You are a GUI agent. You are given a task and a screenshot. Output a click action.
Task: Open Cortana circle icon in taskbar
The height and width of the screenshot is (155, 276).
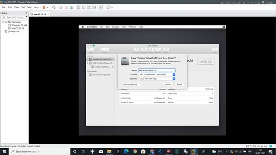[x=75, y=151]
